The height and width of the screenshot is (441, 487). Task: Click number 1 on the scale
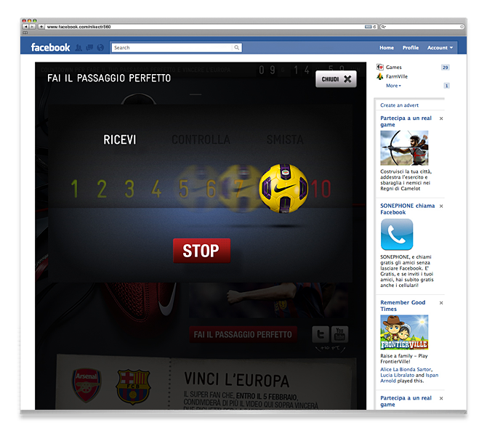75,188
